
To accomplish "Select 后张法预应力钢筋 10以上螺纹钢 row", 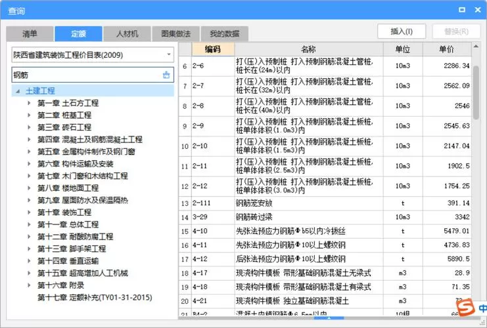I will point(325,259).
